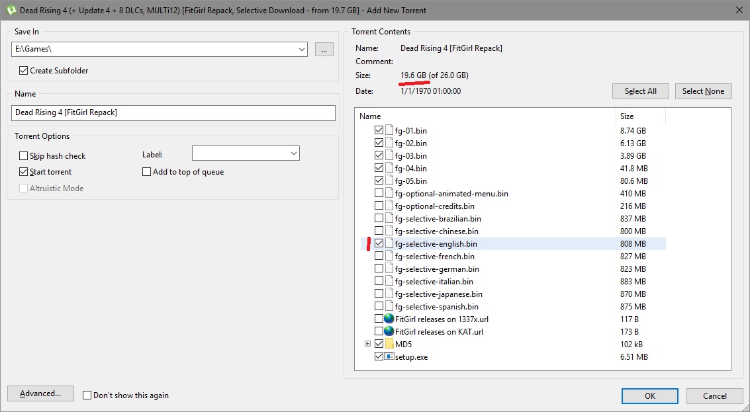Click the fg-03.bin file icon
Image resolution: width=750 pixels, height=412 pixels.
[389, 156]
